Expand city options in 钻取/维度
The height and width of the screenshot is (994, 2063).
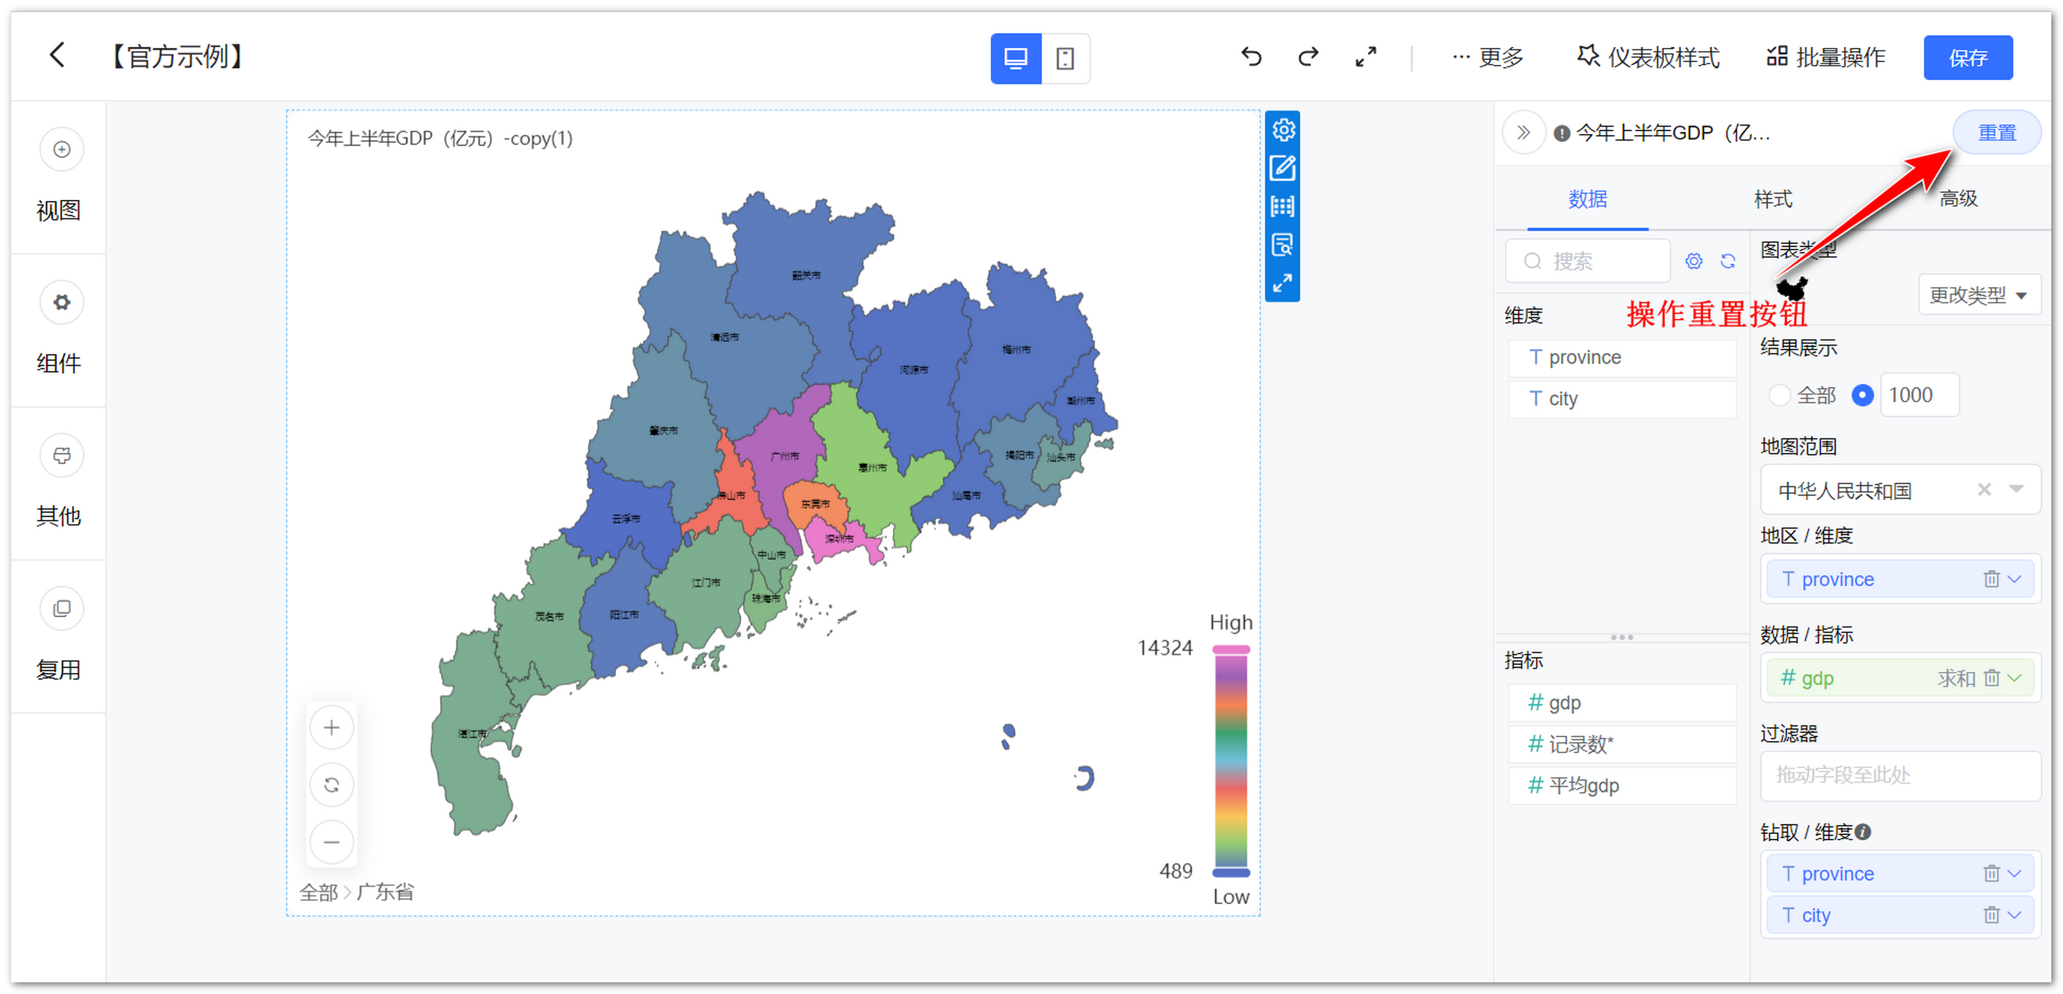(2015, 915)
